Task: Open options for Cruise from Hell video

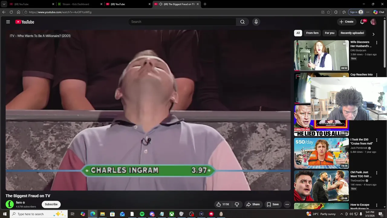Action: (377, 140)
